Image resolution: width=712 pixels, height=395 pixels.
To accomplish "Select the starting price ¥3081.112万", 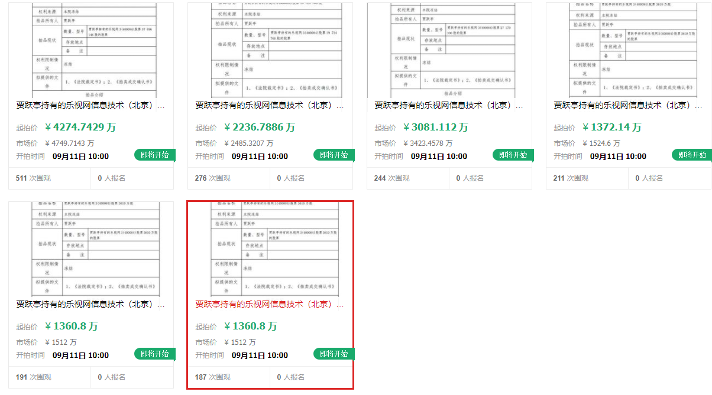I will (x=436, y=128).
